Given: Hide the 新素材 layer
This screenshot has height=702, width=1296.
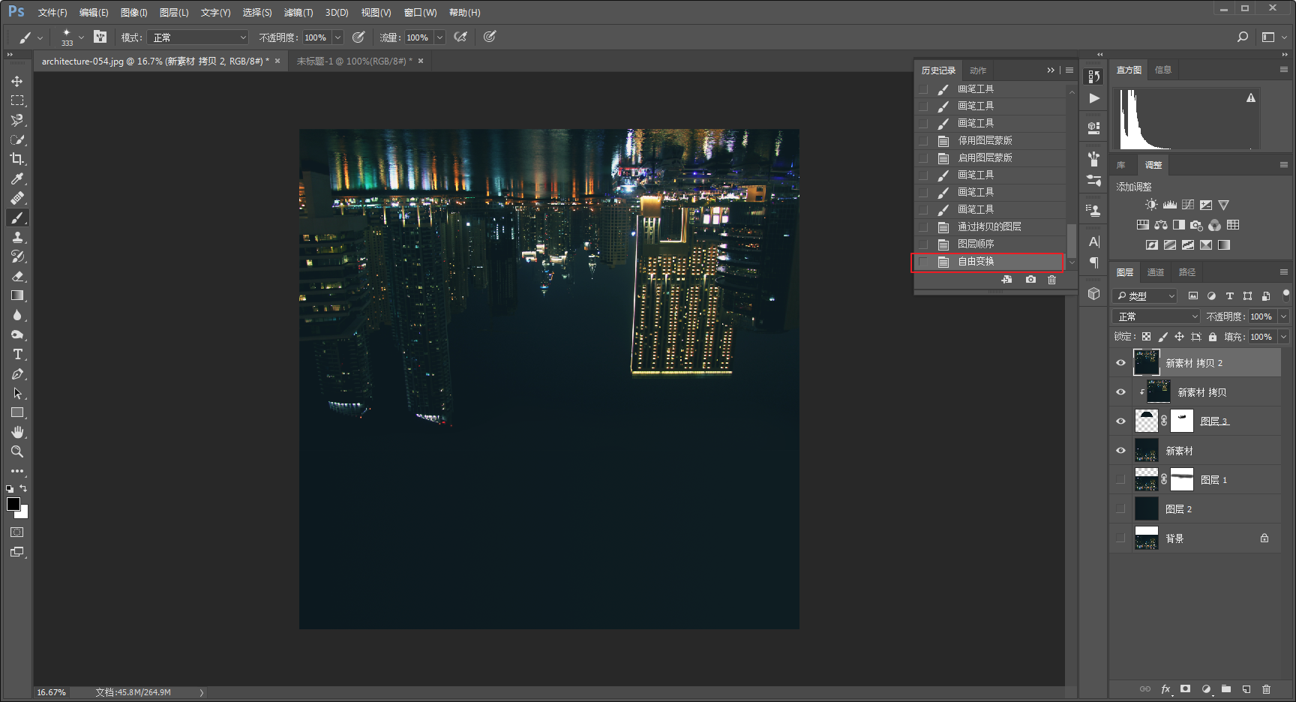Looking at the screenshot, I should pyautogui.click(x=1120, y=451).
